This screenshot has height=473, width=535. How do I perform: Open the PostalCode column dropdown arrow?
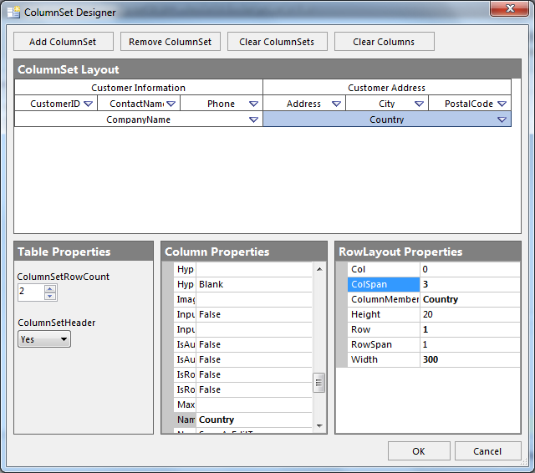[x=502, y=104]
